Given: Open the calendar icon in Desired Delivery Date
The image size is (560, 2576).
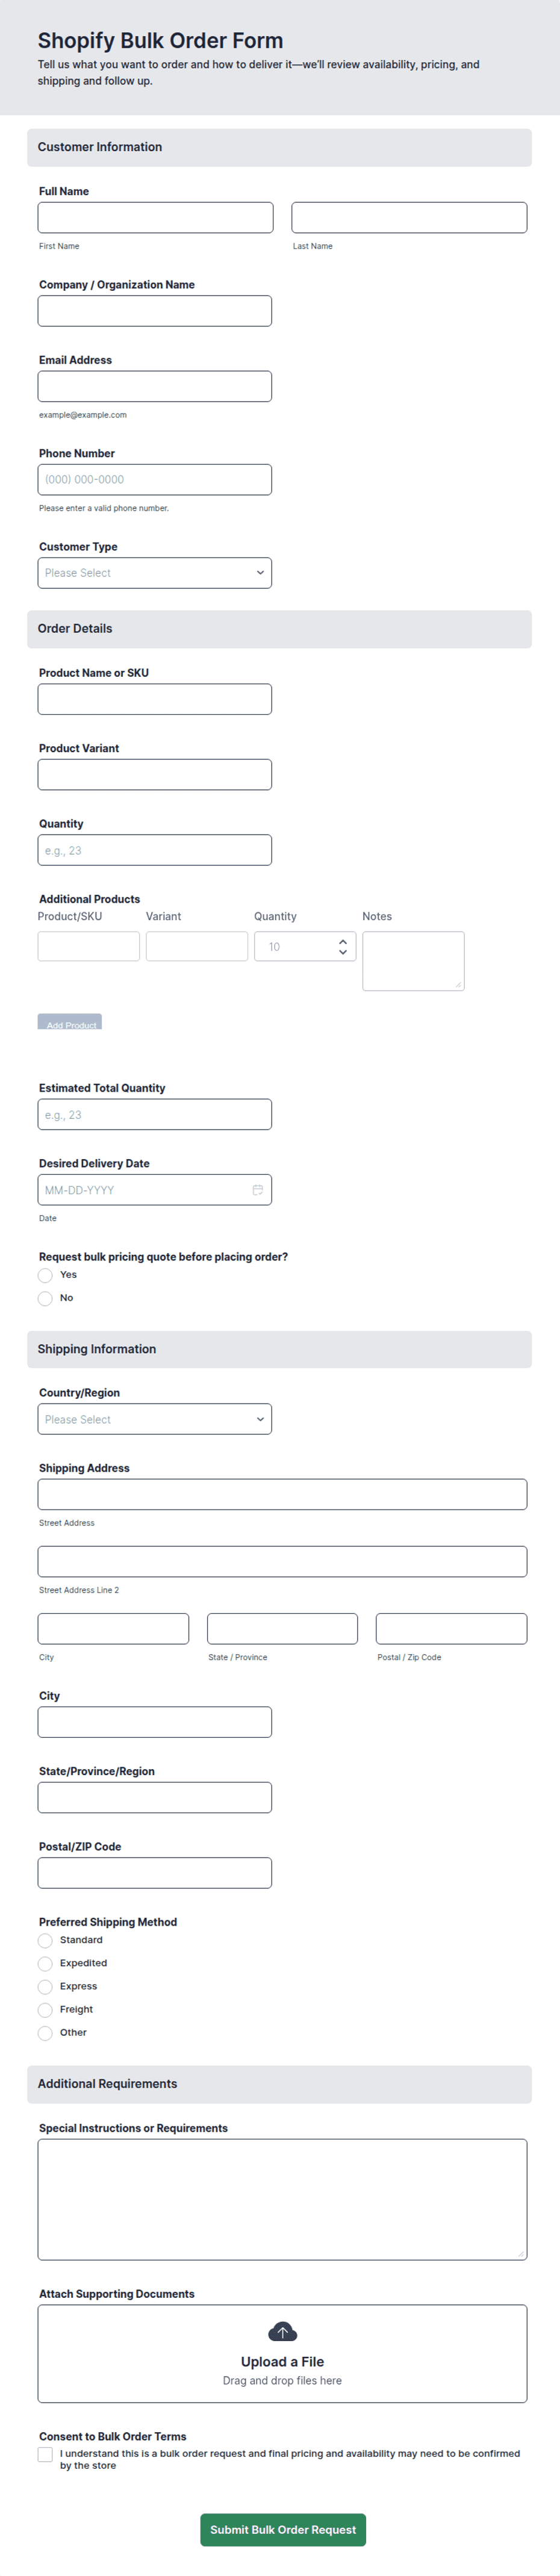Looking at the screenshot, I should (x=257, y=1190).
